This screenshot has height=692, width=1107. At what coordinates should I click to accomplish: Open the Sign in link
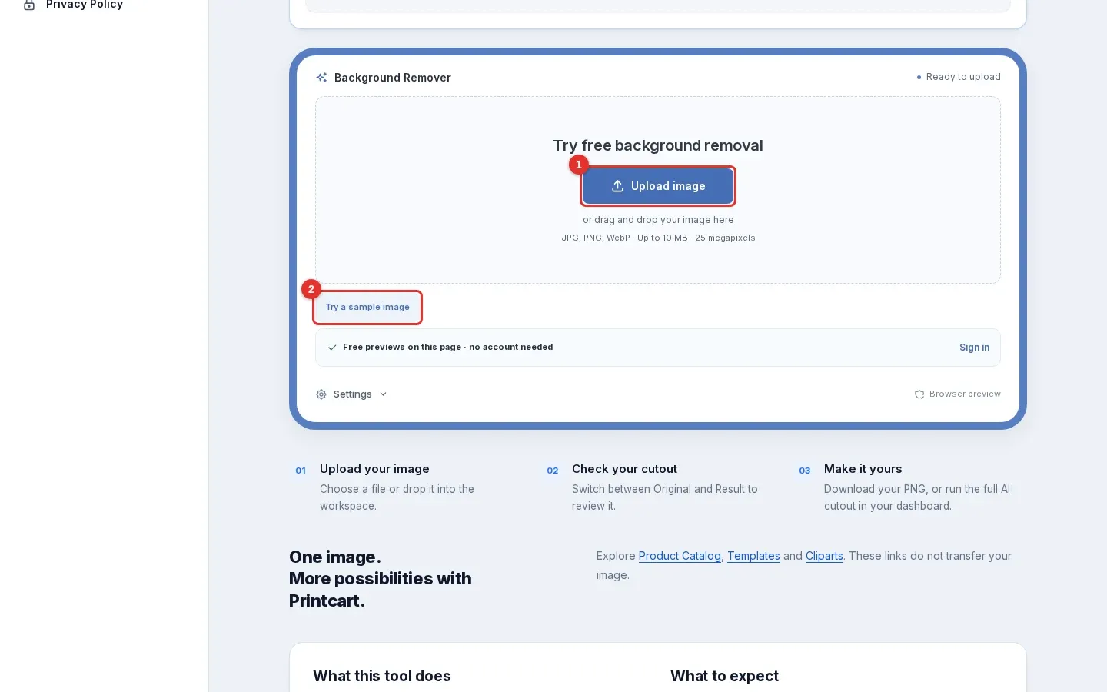click(974, 348)
